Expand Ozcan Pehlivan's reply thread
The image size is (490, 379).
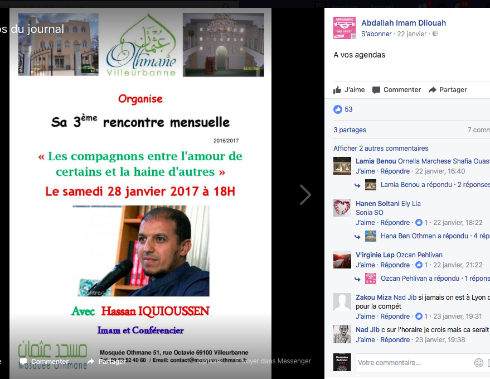point(435,279)
